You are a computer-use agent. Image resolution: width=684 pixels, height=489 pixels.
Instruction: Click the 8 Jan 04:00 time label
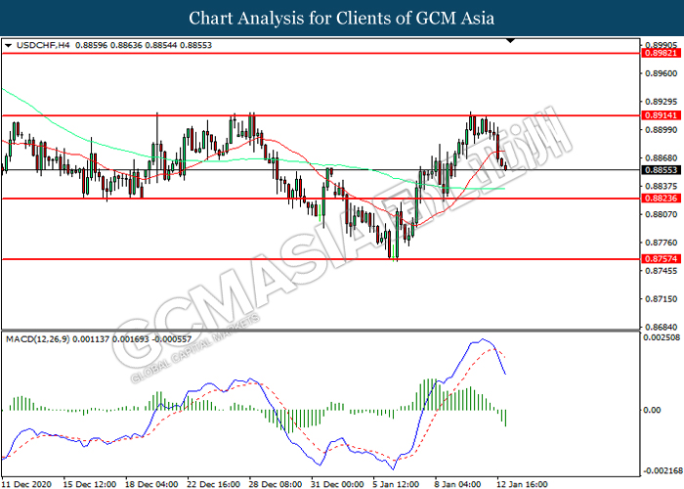pyautogui.click(x=458, y=484)
